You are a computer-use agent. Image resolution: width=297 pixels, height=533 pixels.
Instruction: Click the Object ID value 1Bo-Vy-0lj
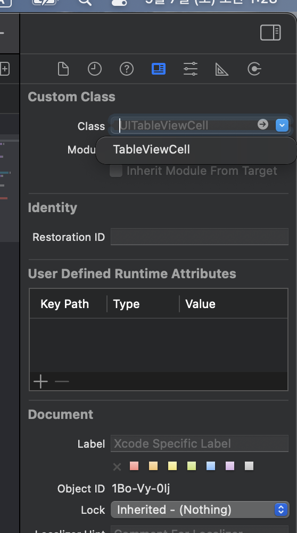pyautogui.click(x=141, y=488)
